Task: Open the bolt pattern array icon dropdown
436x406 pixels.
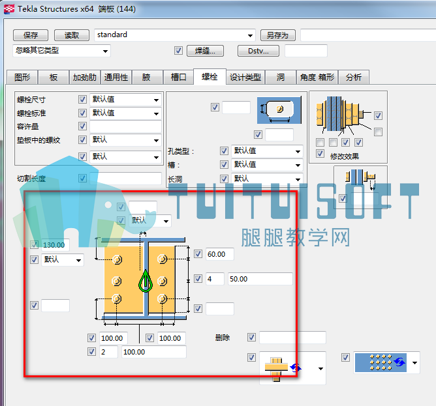Action: click(x=414, y=363)
